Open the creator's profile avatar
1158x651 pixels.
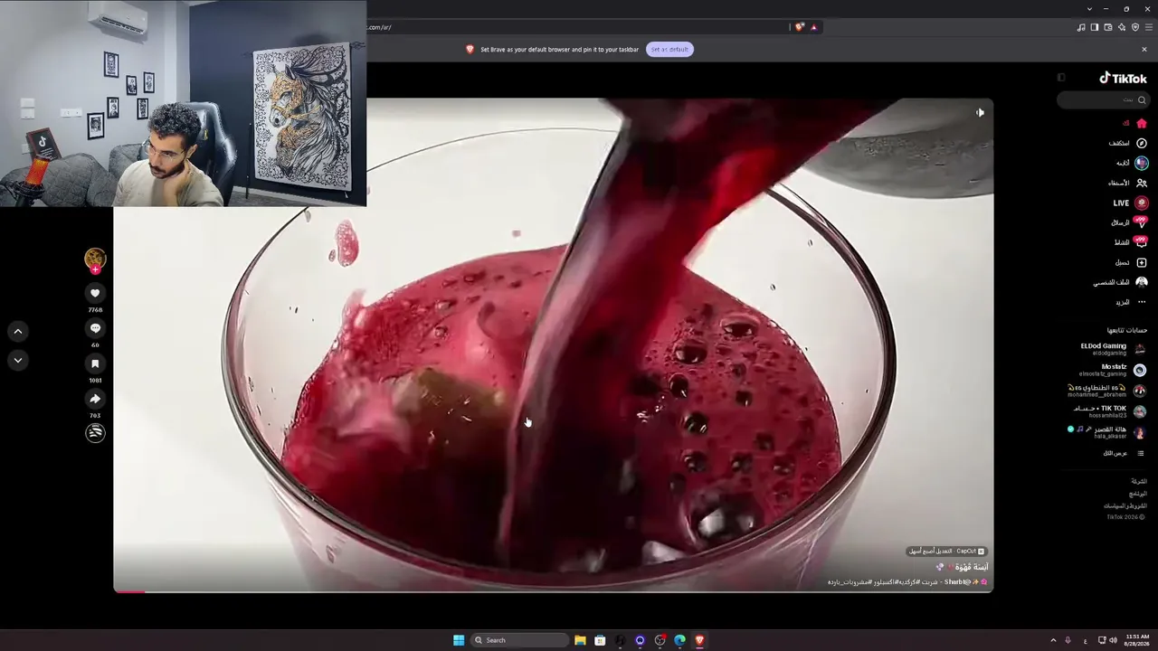[x=95, y=259]
